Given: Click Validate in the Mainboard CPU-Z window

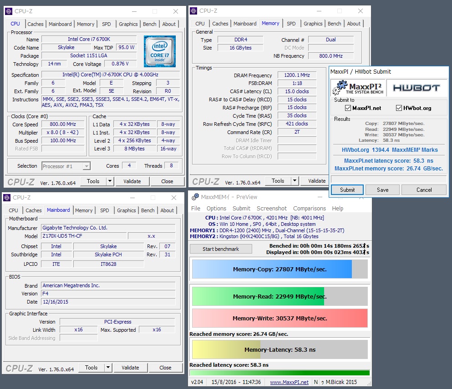Looking at the screenshot, I should [x=130, y=368].
